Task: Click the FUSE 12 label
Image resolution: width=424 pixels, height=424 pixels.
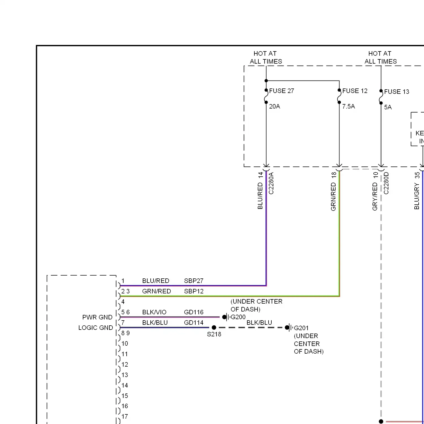Action: 355,91
